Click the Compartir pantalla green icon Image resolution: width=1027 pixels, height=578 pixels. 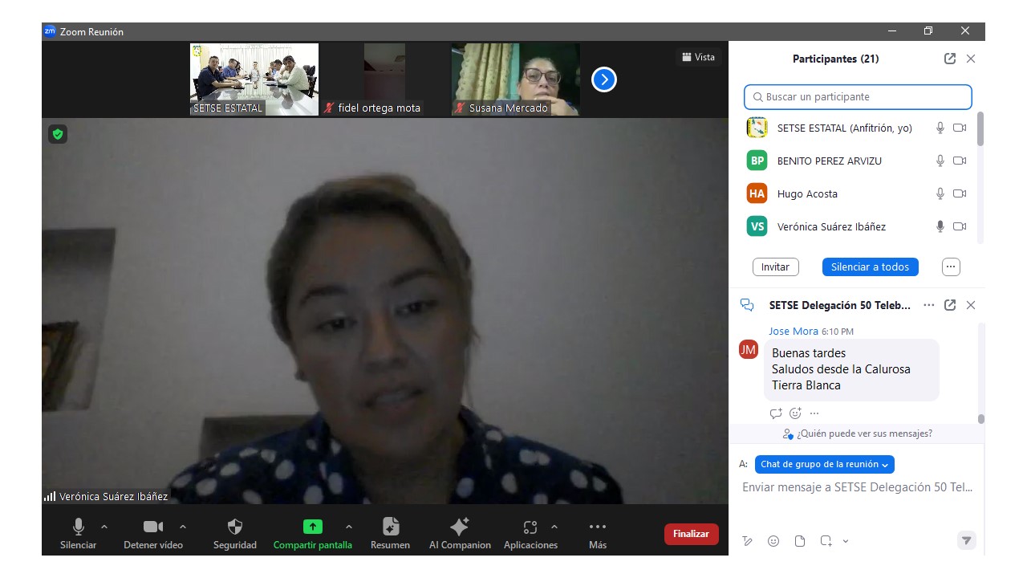[312, 527]
